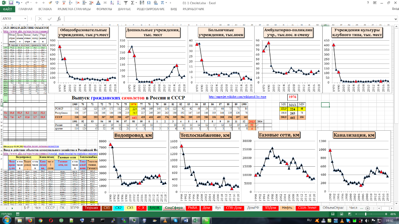This screenshot has width=399, height=224.
Task: Open the ФАЙЛ menu
Action: (x=7, y=9)
